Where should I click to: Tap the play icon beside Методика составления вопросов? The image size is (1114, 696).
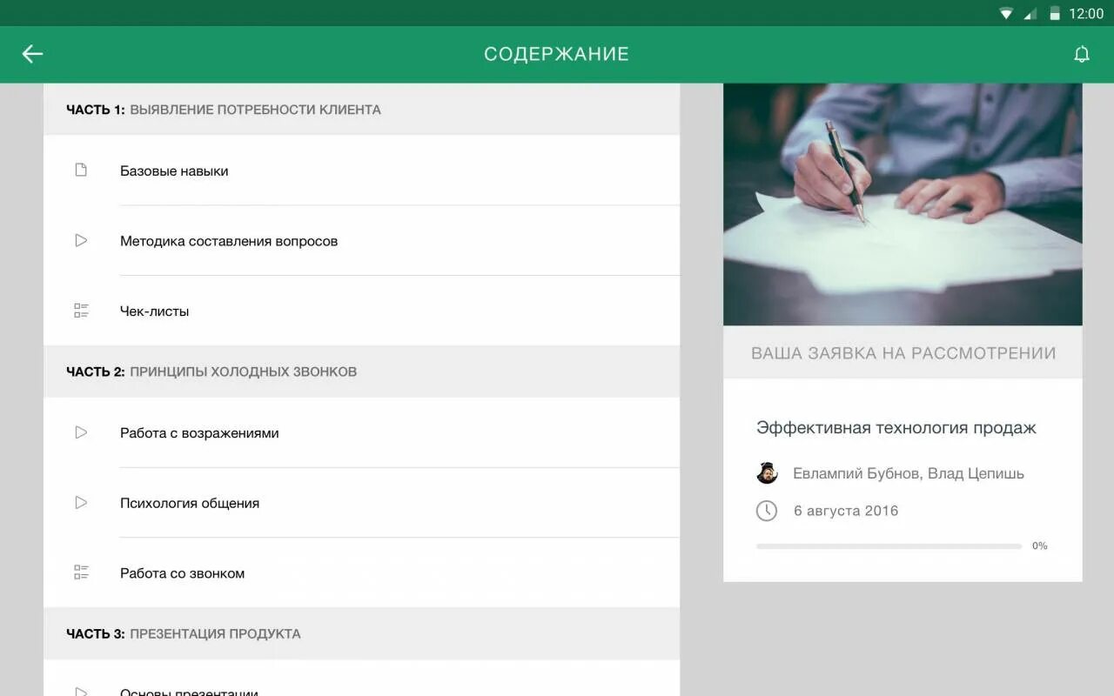(81, 240)
